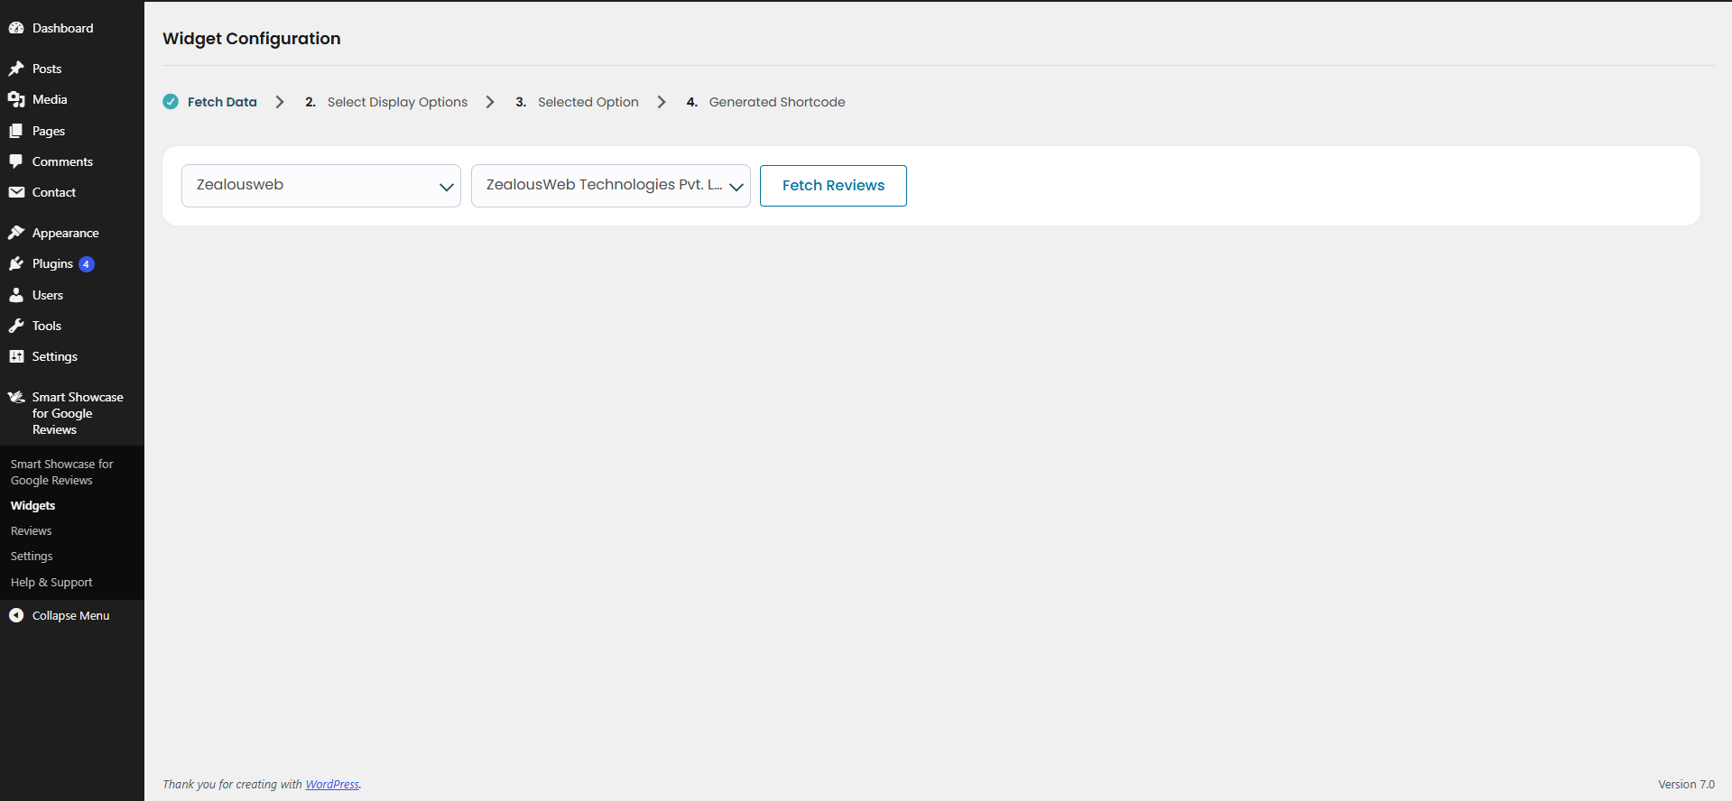The height and width of the screenshot is (801, 1732).
Task: Click the Plugins plug icon
Action: (16, 263)
